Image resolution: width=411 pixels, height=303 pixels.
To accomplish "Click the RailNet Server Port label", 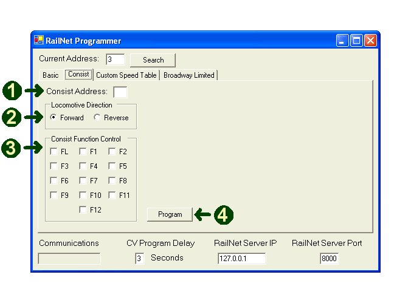I will point(327,243).
